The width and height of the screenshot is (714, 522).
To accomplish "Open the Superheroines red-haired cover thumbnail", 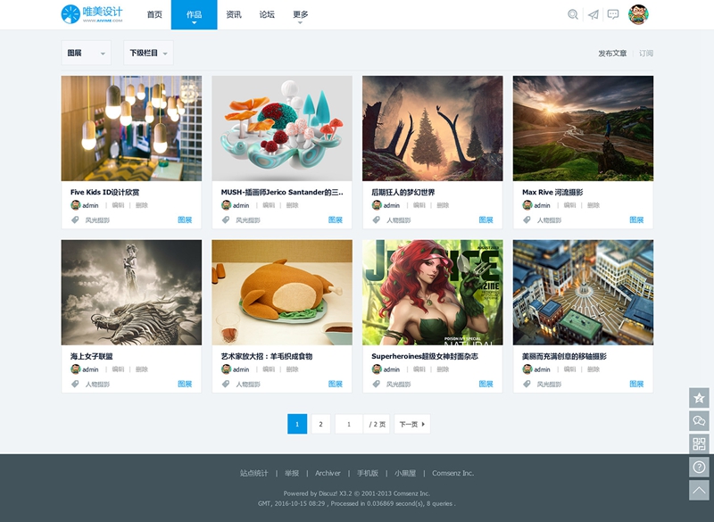I will [x=433, y=292].
